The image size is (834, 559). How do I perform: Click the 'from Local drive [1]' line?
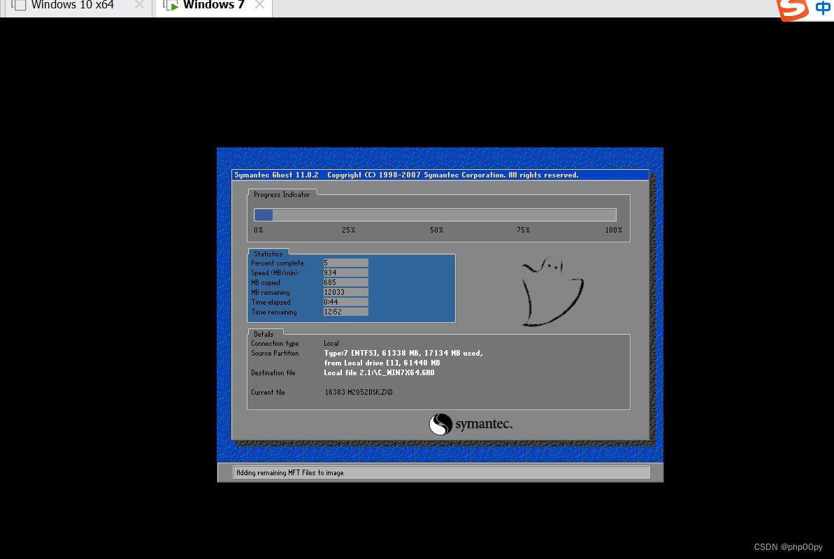(382, 363)
